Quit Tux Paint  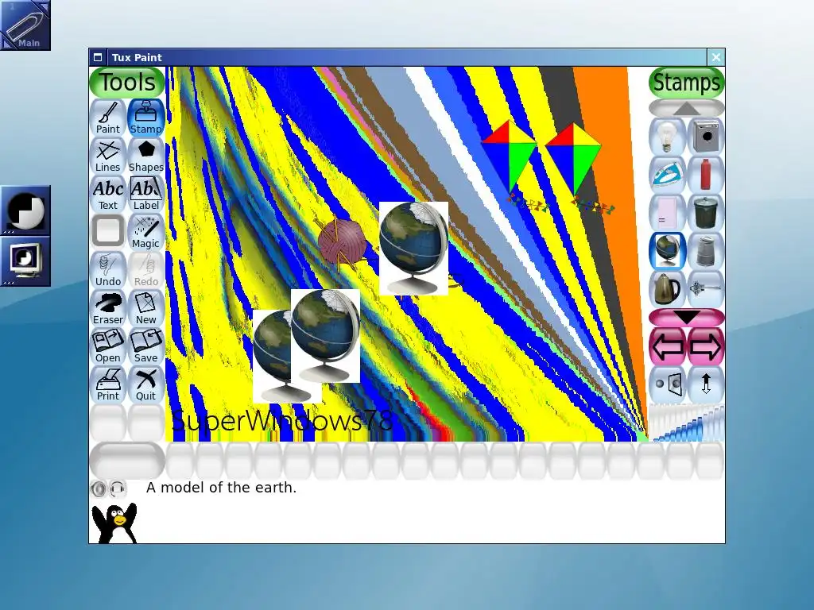click(146, 384)
